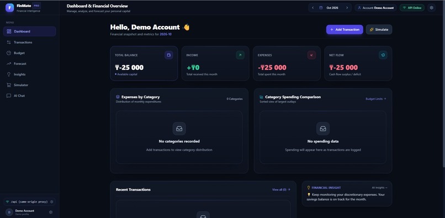445x218 pixels.
Task: Click the Expenses by Category layers icon
Action: coord(118,97)
